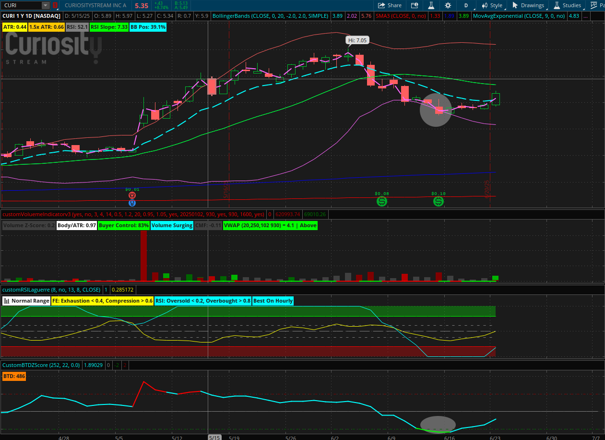The image size is (605, 440).
Task: Click the 1.5x ATR: 0.66 label
Action: click(x=47, y=27)
